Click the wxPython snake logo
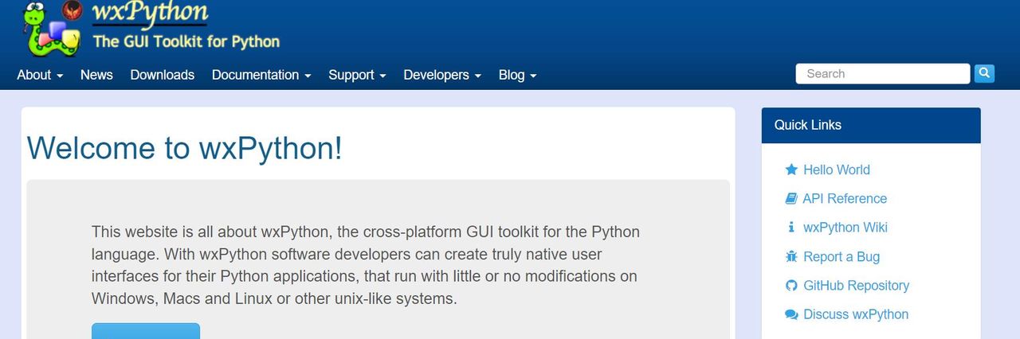 (52, 29)
